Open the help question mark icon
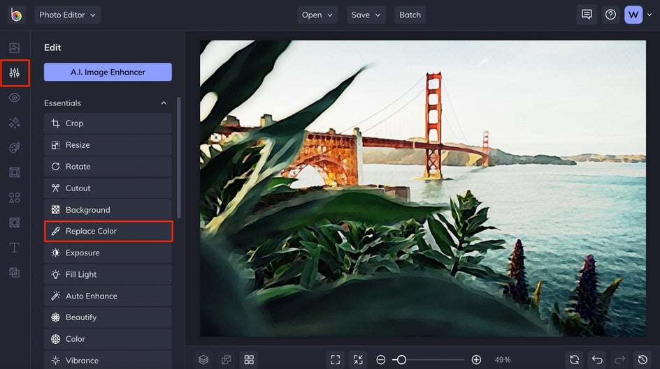 coord(610,15)
